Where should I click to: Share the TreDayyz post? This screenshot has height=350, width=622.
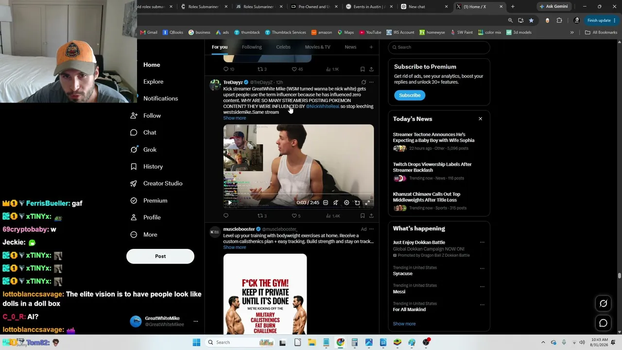point(371,216)
